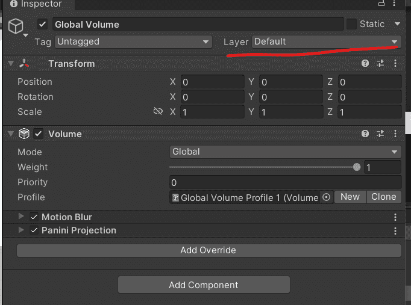Screen dimensions: 411x305
Task: Open the Mode Global dropdown
Action: click(x=285, y=152)
